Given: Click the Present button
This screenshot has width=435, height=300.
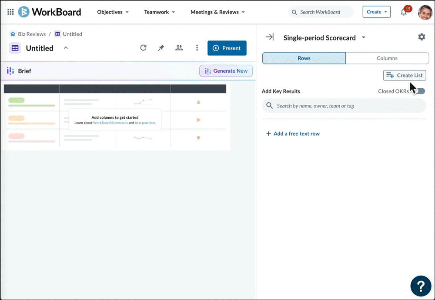Looking at the screenshot, I should click(227, 48).
